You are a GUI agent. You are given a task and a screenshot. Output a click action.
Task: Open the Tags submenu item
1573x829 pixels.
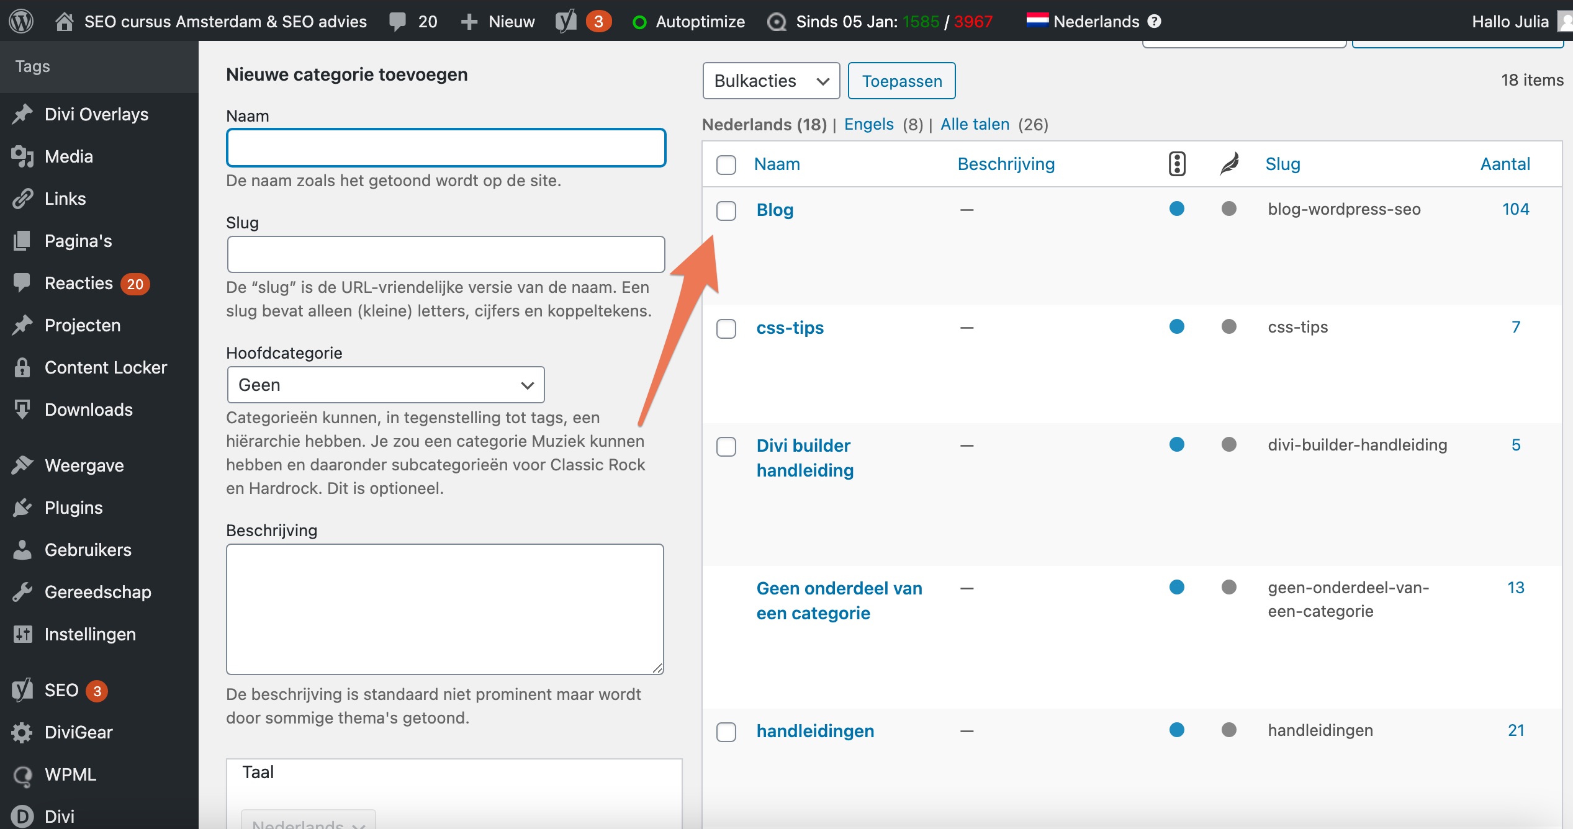coord(33,66)
